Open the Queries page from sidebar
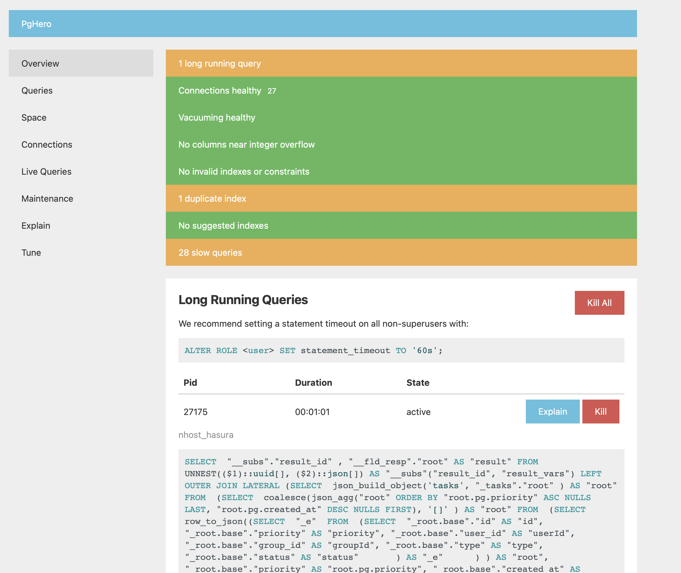Image resolution: width=681 pixels, height=573 pixels. 37,90
